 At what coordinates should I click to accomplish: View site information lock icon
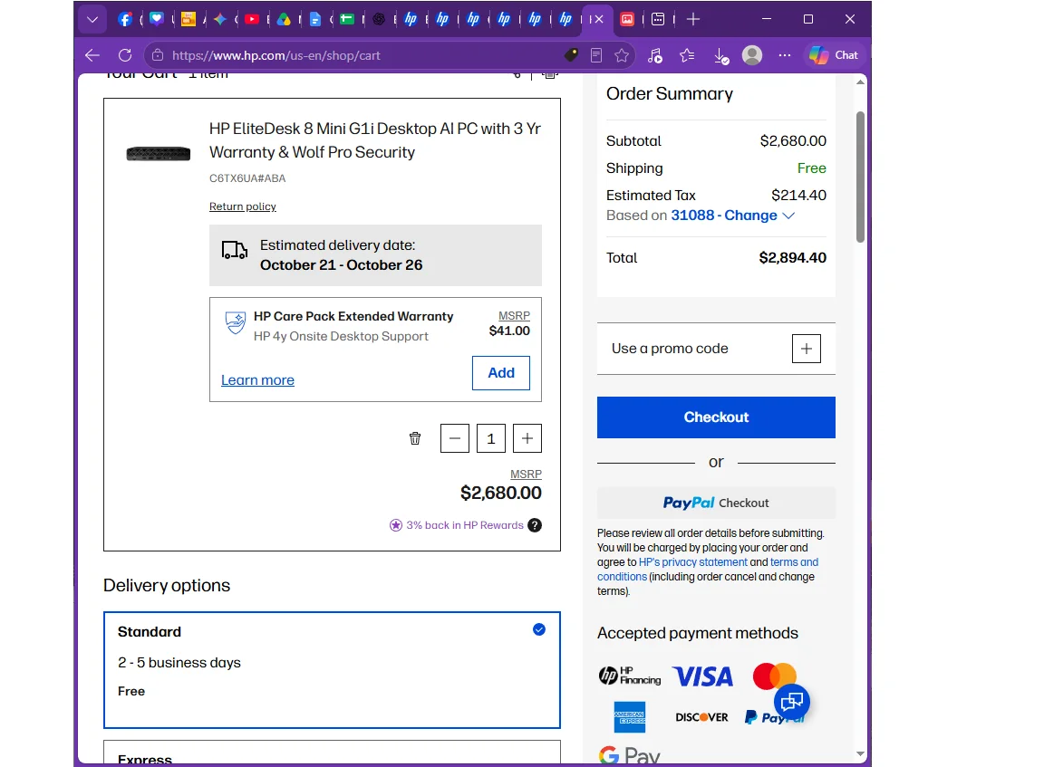click(157, 55)
